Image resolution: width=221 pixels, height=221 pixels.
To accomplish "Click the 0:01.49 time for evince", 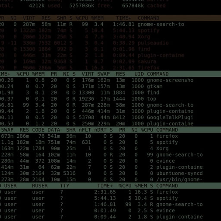I will 105,211.
